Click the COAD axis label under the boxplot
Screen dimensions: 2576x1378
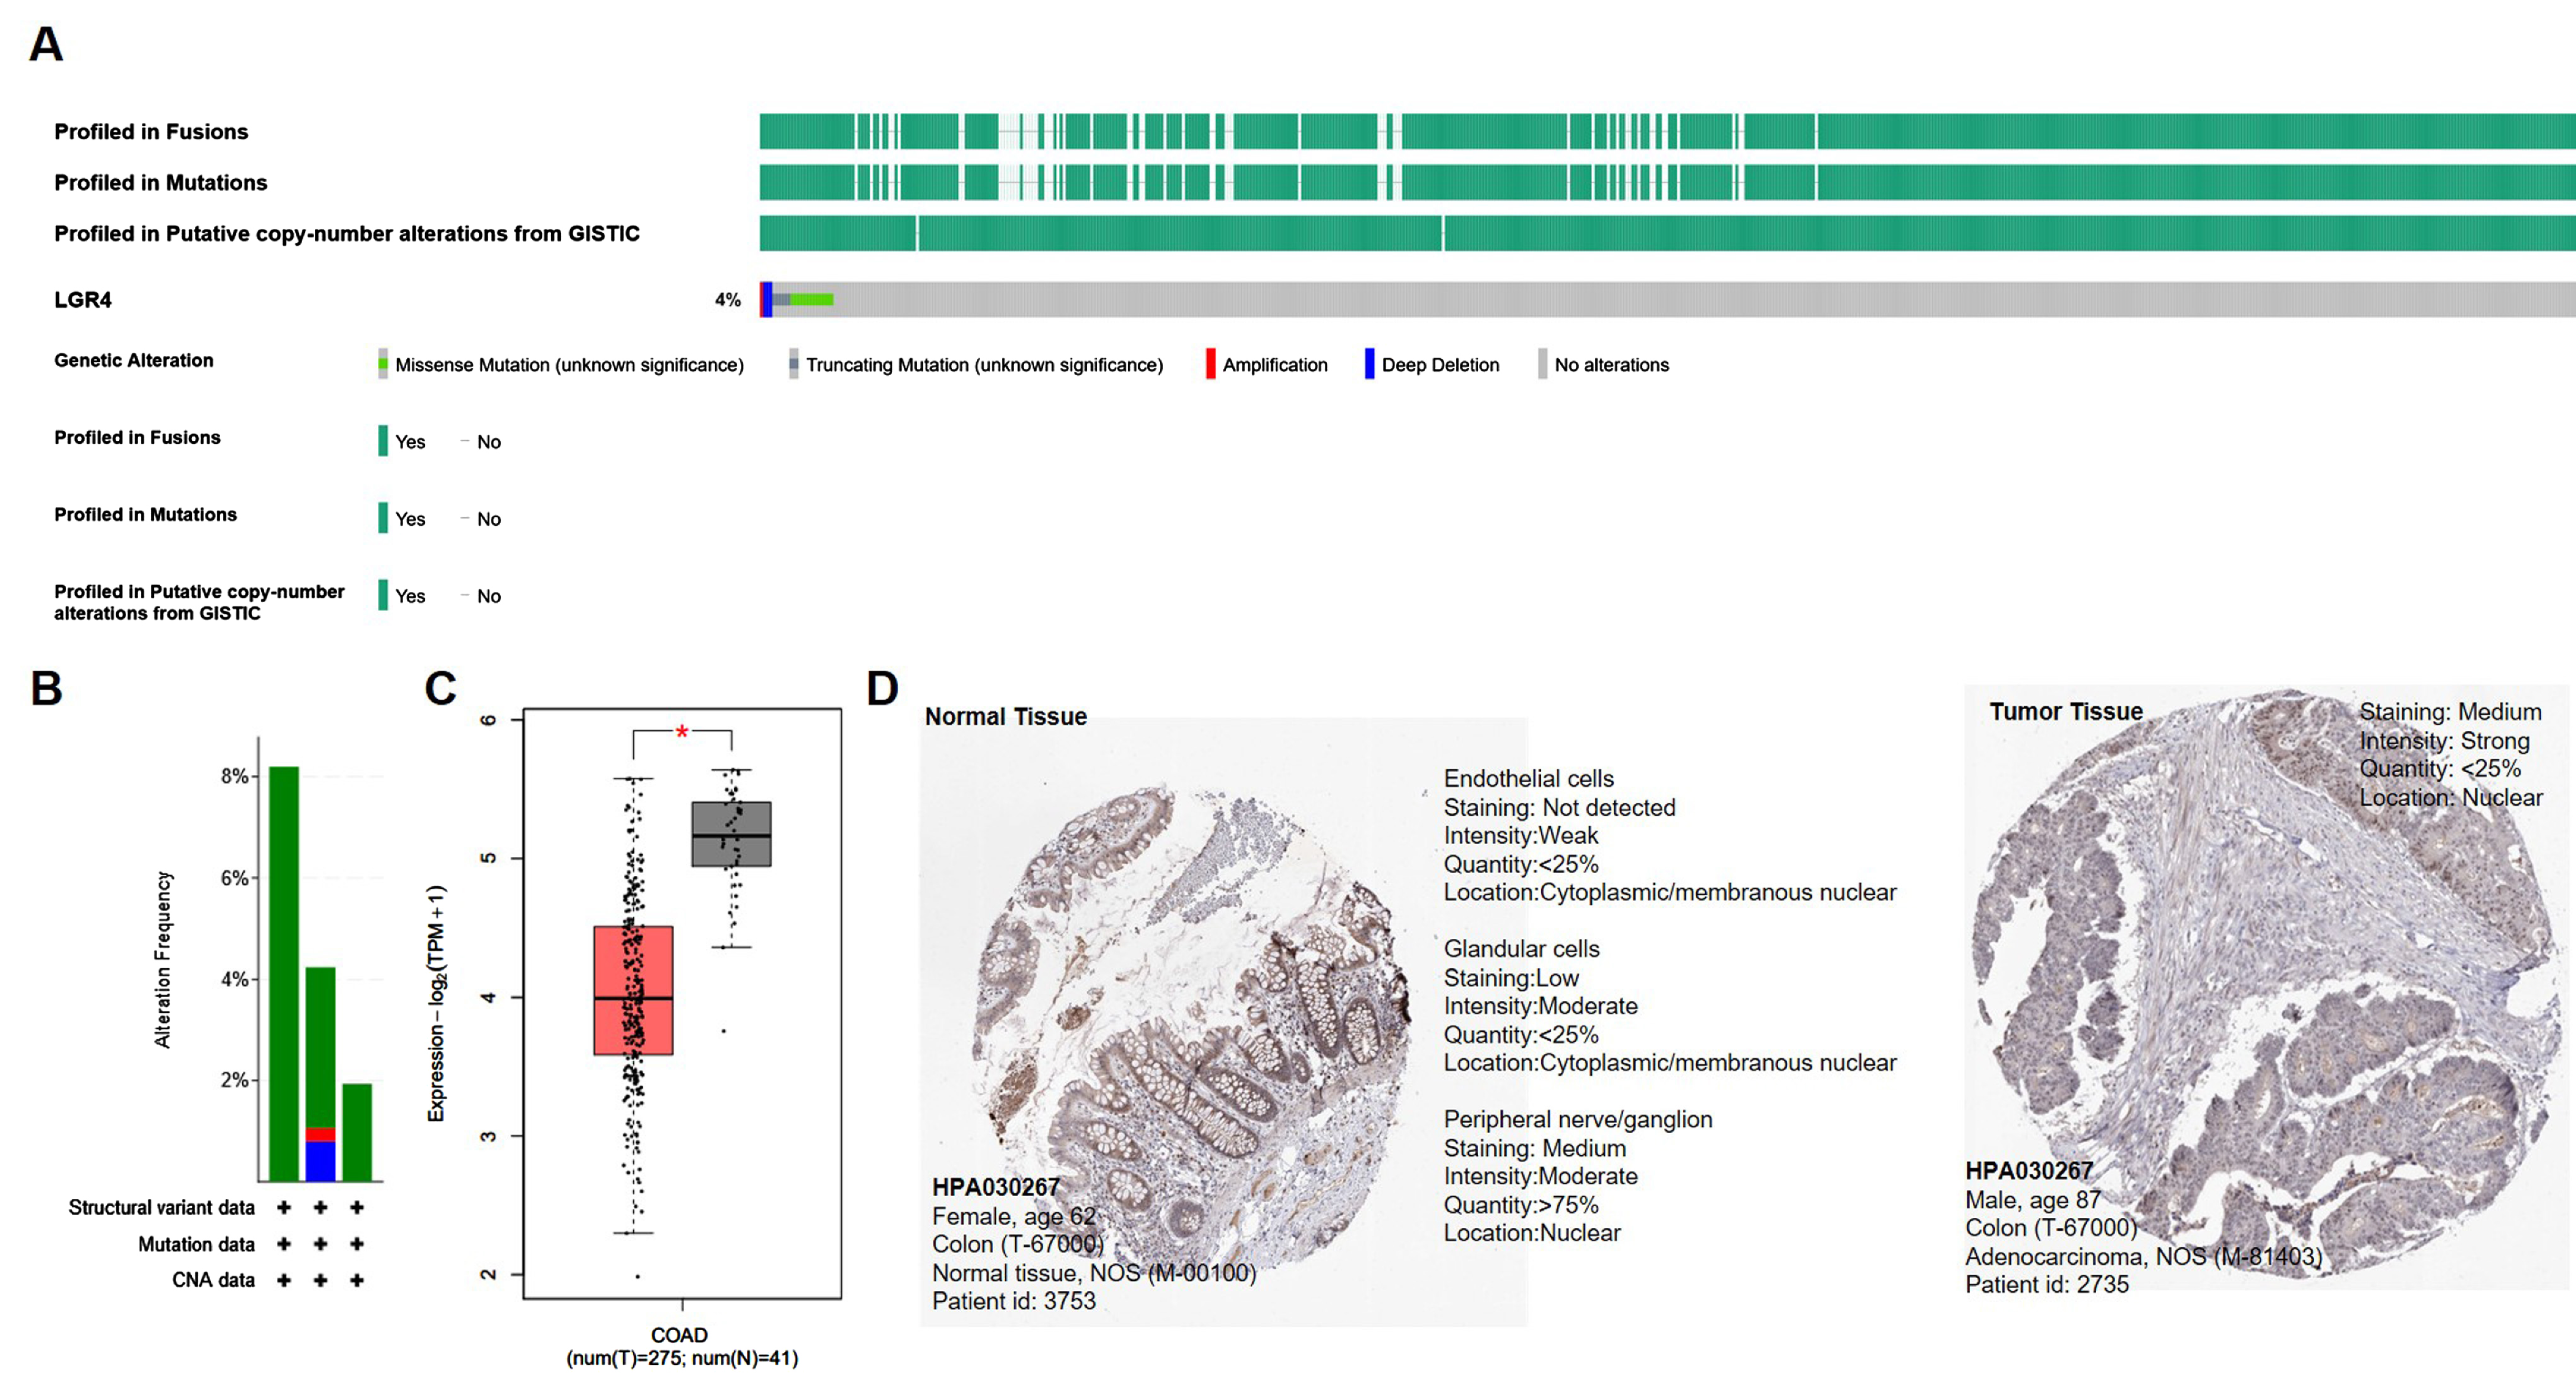point(679,1335)
